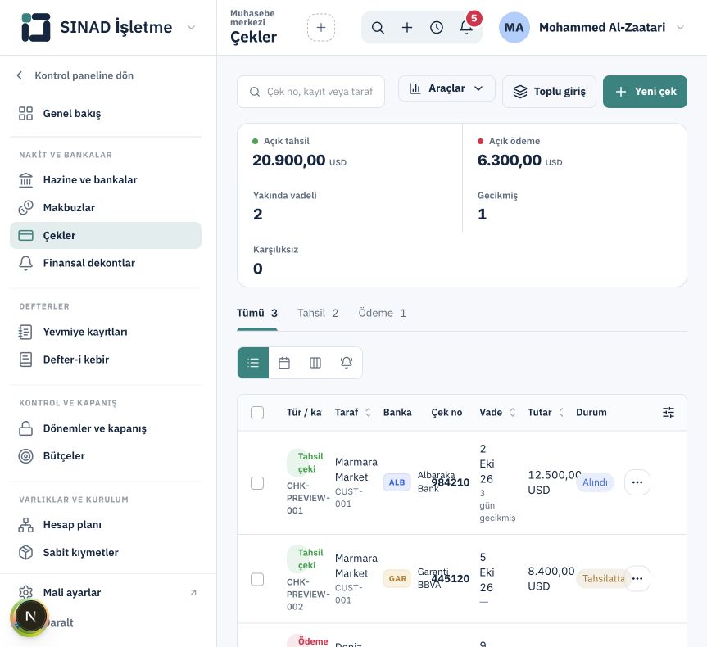
Task: Open Sabit kıymetler in sidebar
Action: click(106, 552)
